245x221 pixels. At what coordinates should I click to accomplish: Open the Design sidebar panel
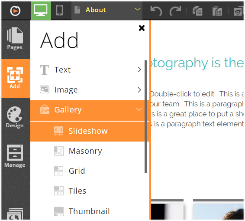tap(15, 118)
